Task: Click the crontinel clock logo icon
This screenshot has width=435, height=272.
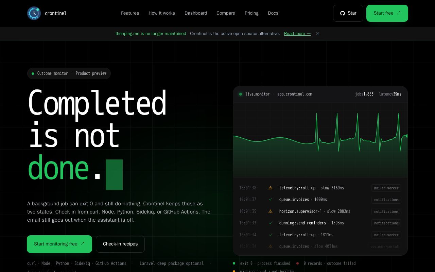Action: (34, 13)
